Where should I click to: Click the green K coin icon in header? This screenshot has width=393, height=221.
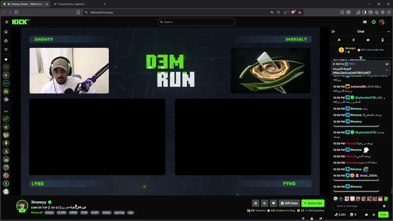click(x=374, y=22)
